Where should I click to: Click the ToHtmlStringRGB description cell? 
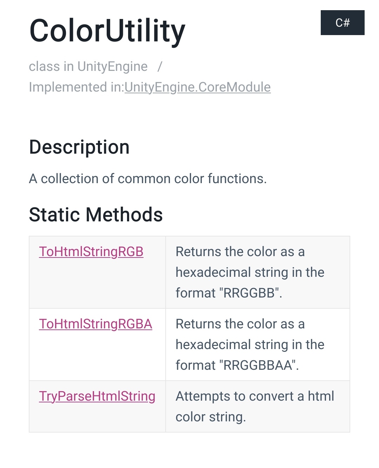click(x=258, y=272)
